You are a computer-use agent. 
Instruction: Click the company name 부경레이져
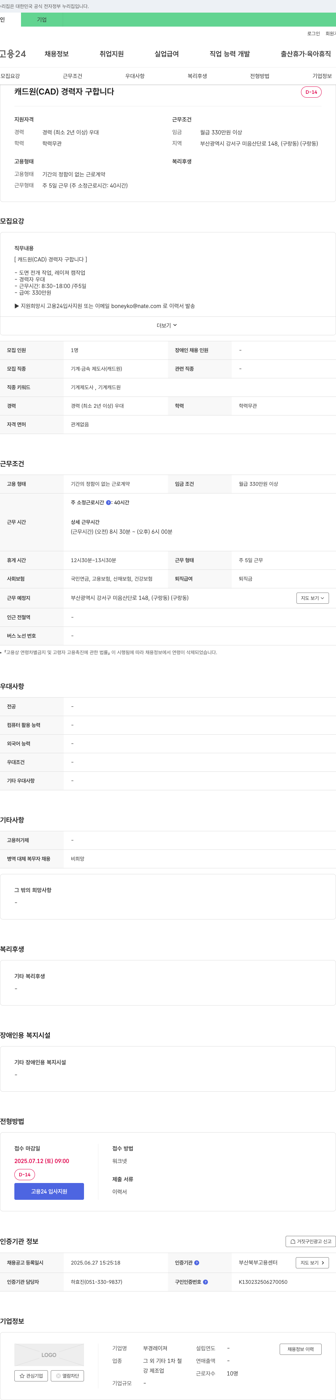click(x=155, y=1348)
